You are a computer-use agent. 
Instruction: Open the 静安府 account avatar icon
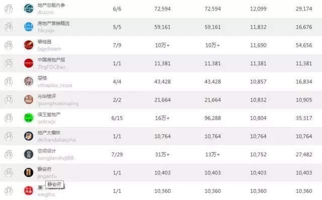tap(29, 172)
